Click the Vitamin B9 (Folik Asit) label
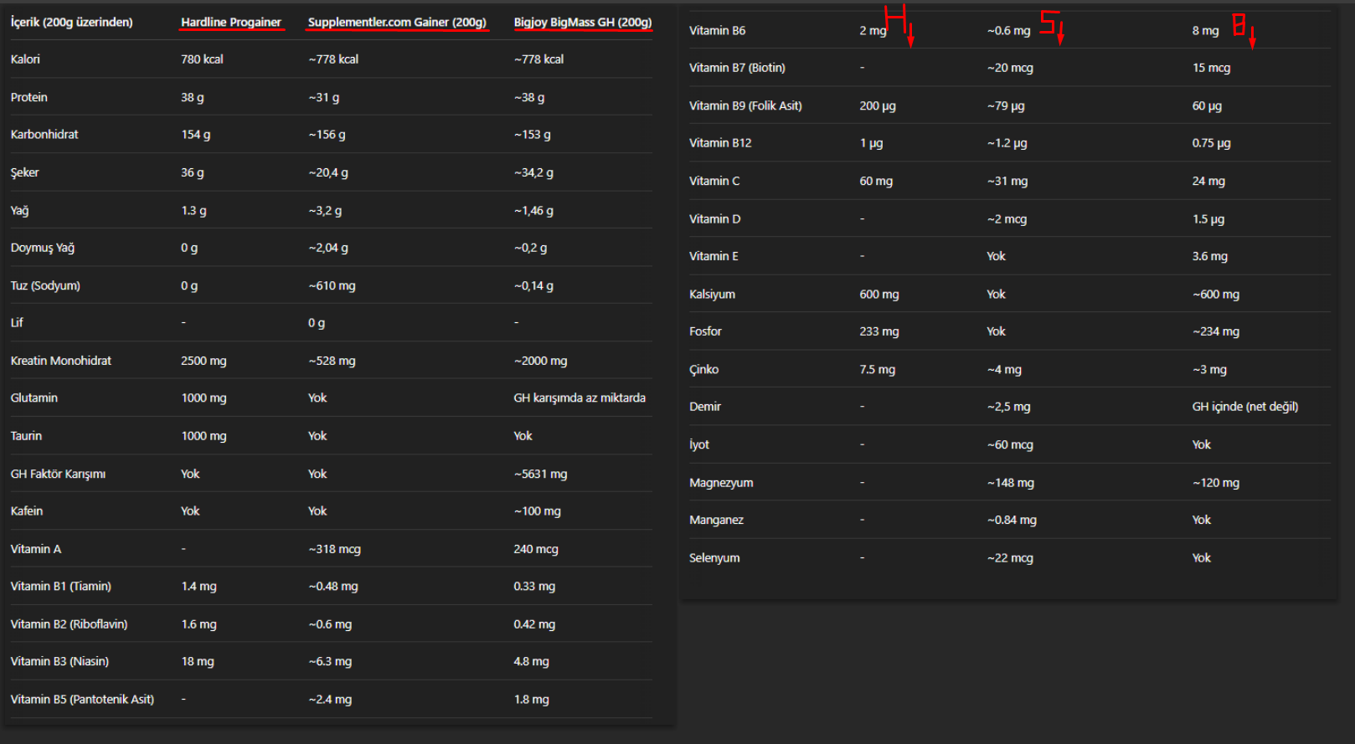Image resolution: width=1355 pixels, height=744 pixels. (x=746, y=106)
